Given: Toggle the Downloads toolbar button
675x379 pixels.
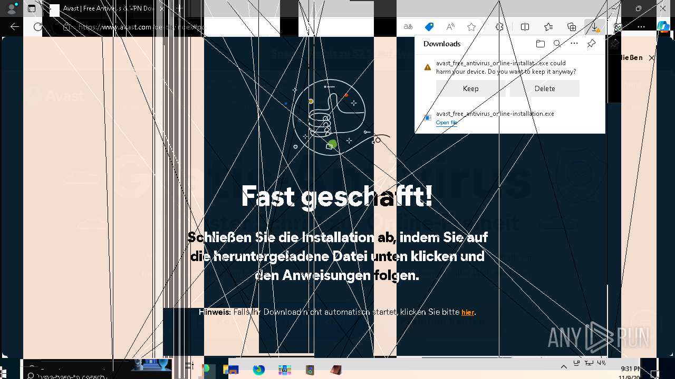Looking at the screenshot, I should 594,27.
